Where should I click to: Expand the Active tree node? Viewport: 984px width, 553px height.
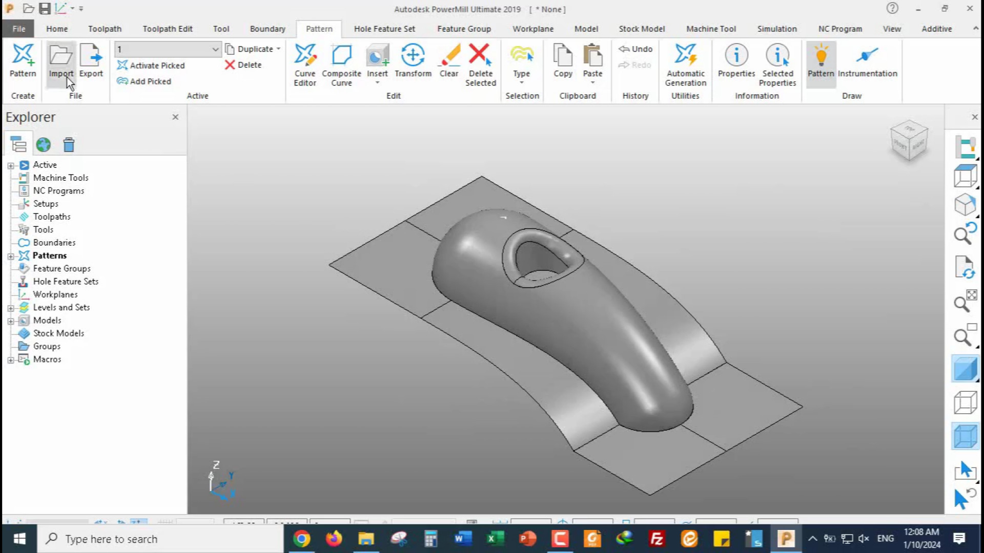pyautogui.click(x=10, y=165)
